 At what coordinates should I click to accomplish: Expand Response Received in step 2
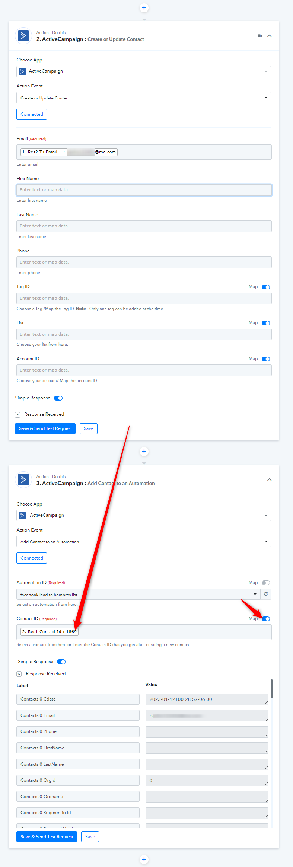17,415
